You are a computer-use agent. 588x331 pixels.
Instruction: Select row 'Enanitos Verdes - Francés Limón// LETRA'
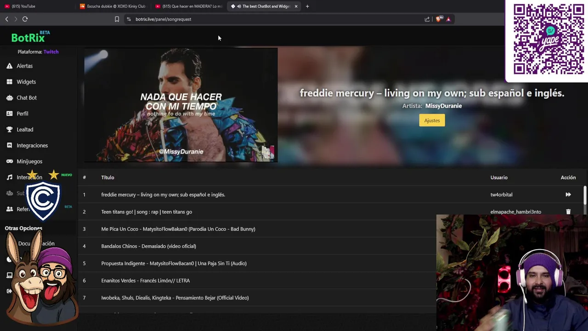click(145, 280)
